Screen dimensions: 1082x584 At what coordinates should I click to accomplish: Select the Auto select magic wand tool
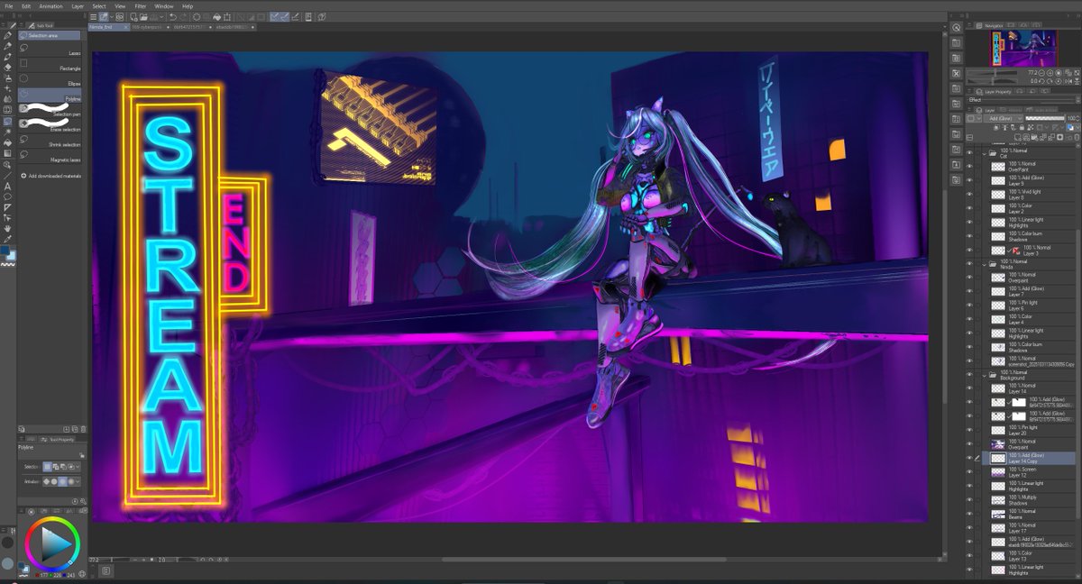8,132
